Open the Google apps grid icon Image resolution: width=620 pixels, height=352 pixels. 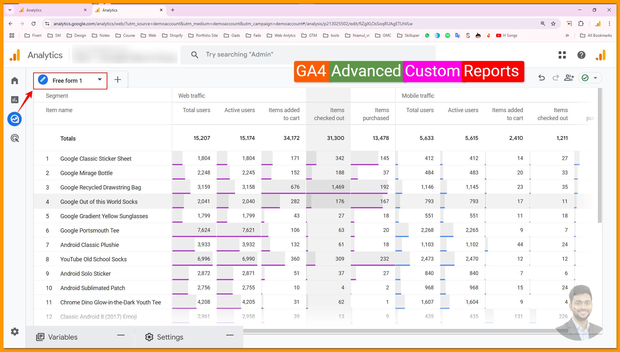(x=562, y=55)
